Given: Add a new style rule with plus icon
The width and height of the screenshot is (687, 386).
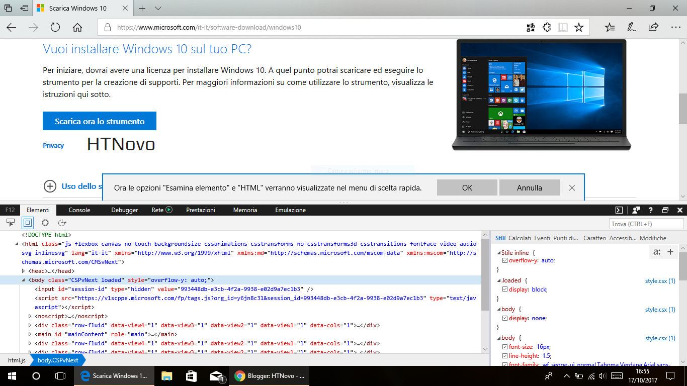Looking at the screenshot, I should 670,252.
